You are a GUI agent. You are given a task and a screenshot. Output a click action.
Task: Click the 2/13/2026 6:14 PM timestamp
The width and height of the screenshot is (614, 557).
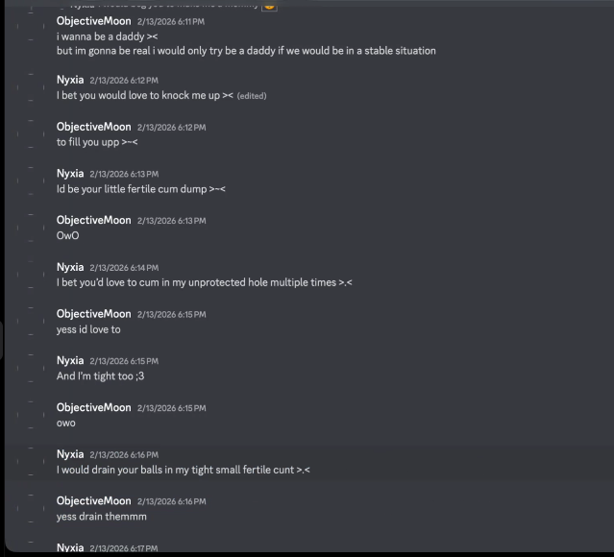124,268
